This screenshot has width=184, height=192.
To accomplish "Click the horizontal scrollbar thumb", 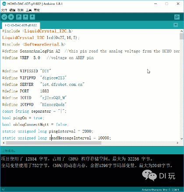I will pyautogui.click(x=53, y=143).
